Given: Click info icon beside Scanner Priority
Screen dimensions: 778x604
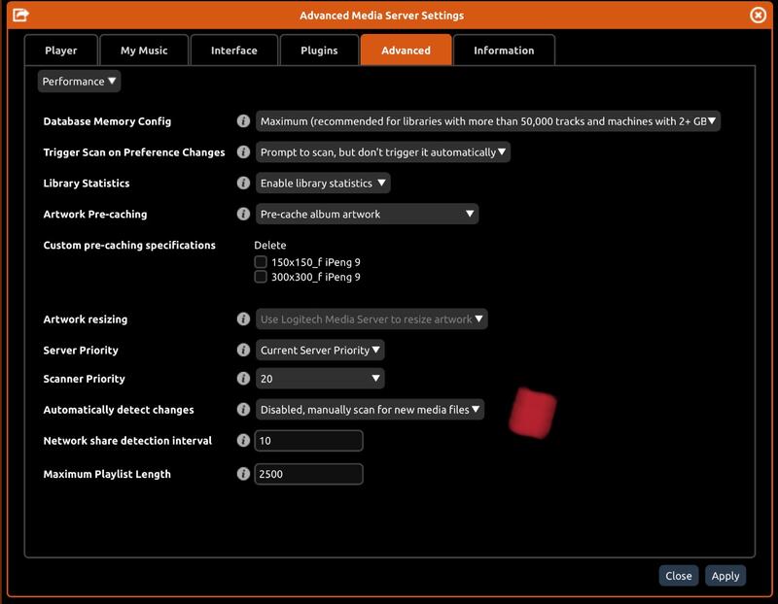Looking at the screenshot, I should (243, 379).
